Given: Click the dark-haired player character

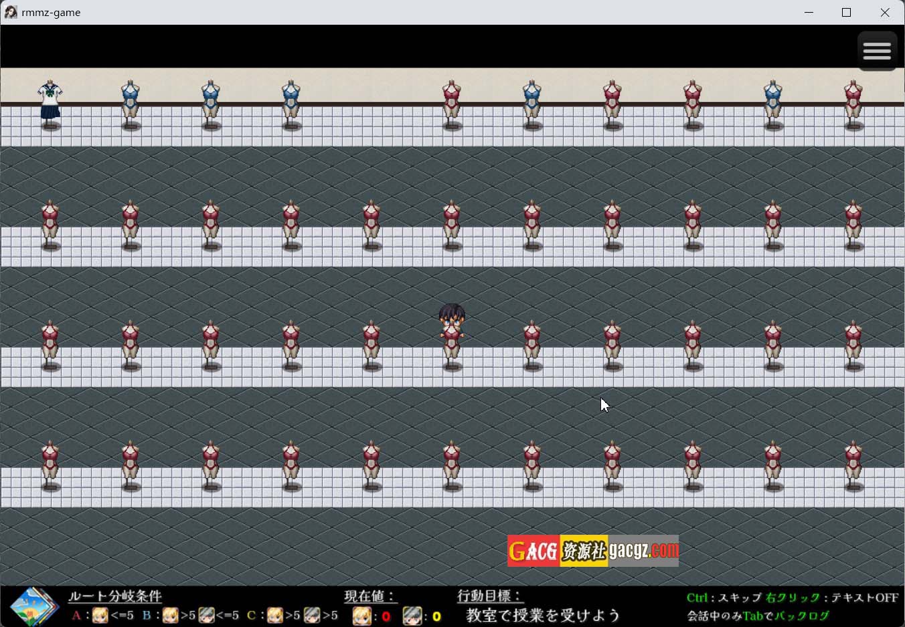Looking at the screenshot, I should [x=452, y=319].
